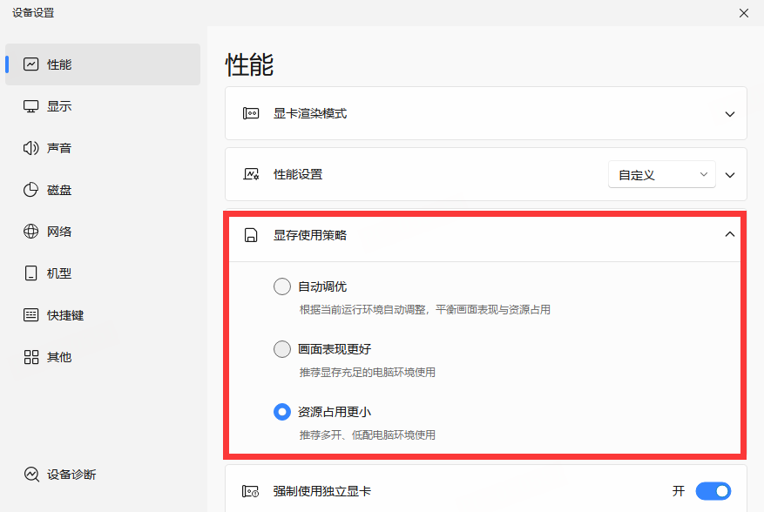The height and width of the screenshot is (512, 764).
Task: Click the 网络 globe icon in sidebar
Action: pos(31,232)
